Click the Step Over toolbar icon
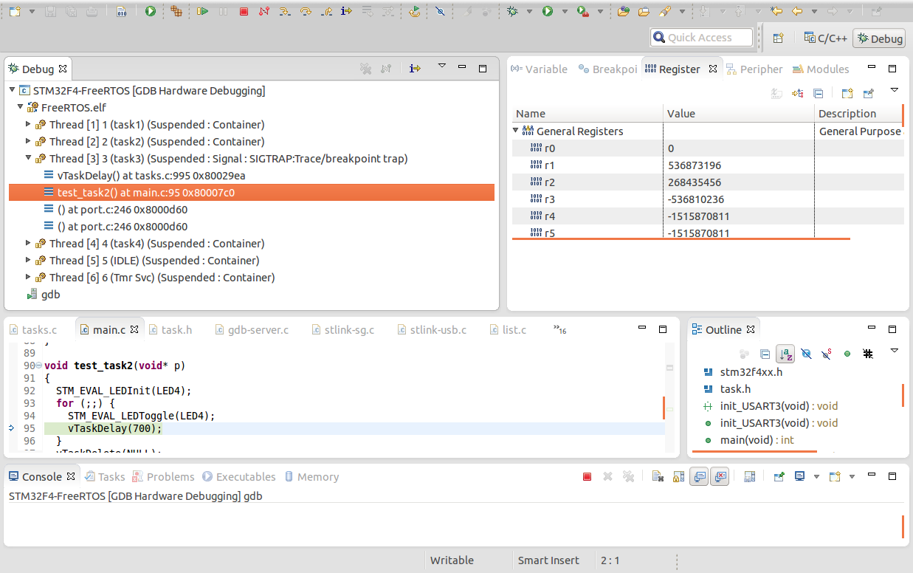Image resolution: width=913 pixels, height=573 pixels. 306,11
